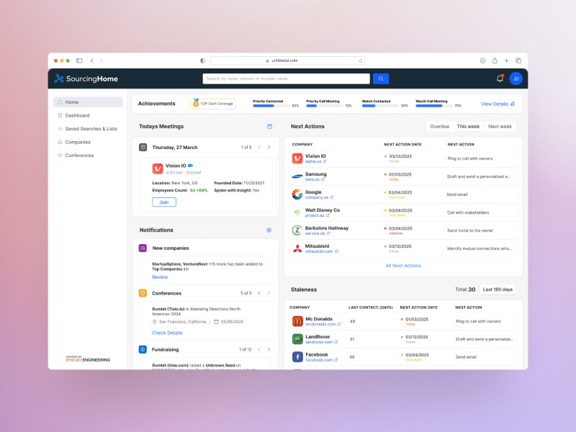
Task: Open external link icon next to alpha.ux
Action: [325, 161]
